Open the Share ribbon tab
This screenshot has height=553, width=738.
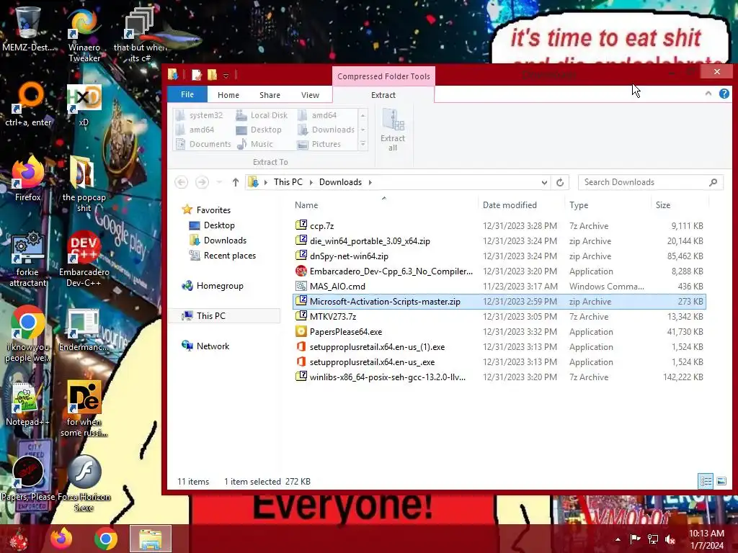[270, 95]
